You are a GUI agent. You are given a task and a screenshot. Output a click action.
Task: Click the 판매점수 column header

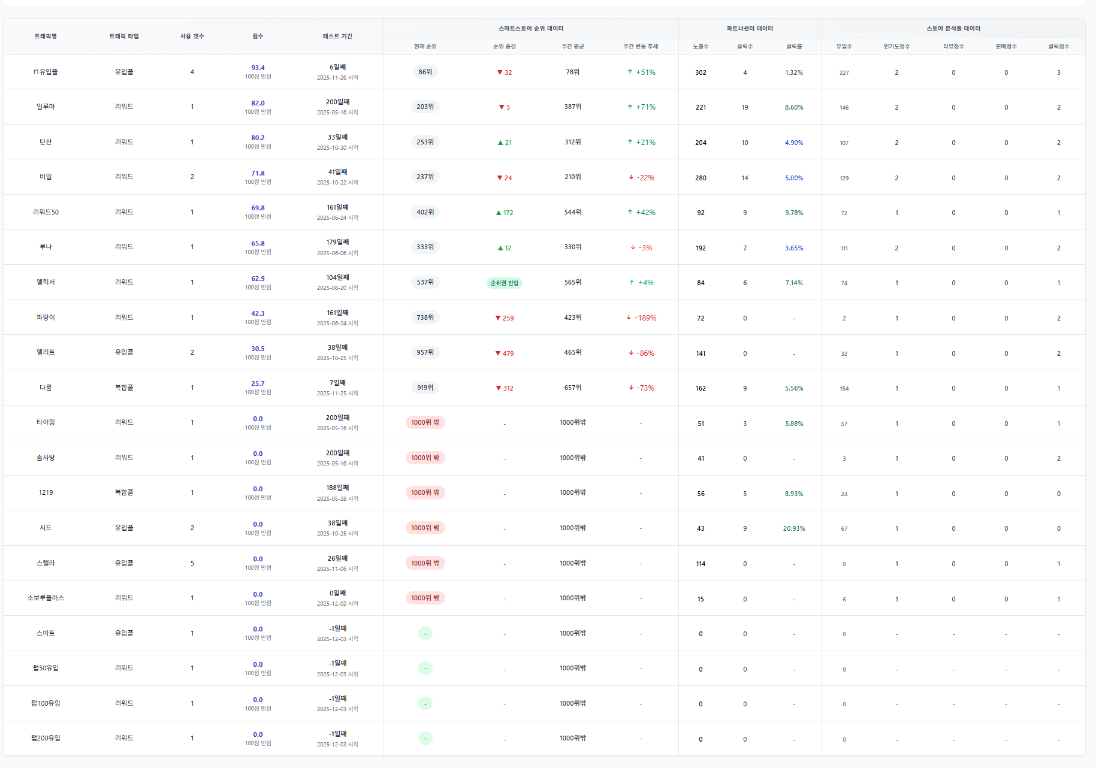point(1006,47)
